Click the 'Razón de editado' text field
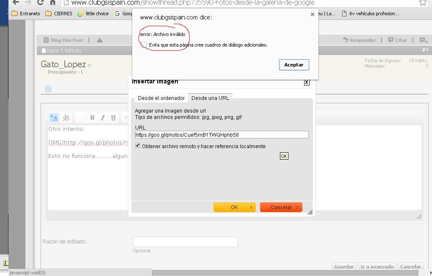Viewport: 432px width, 276px height. point(185,242)
